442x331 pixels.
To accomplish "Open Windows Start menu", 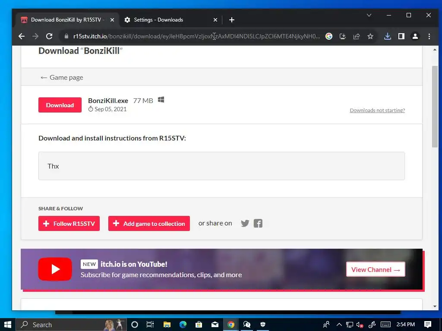I will tap(8, 325).
